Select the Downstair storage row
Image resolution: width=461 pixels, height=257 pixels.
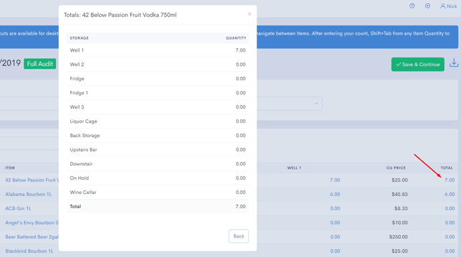[157, 164]
